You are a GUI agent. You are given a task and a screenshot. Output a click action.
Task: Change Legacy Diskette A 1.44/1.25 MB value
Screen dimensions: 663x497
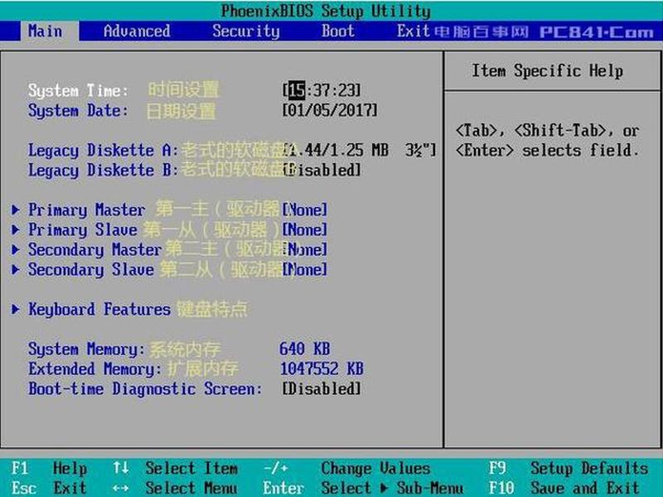(x=360, y=150)
